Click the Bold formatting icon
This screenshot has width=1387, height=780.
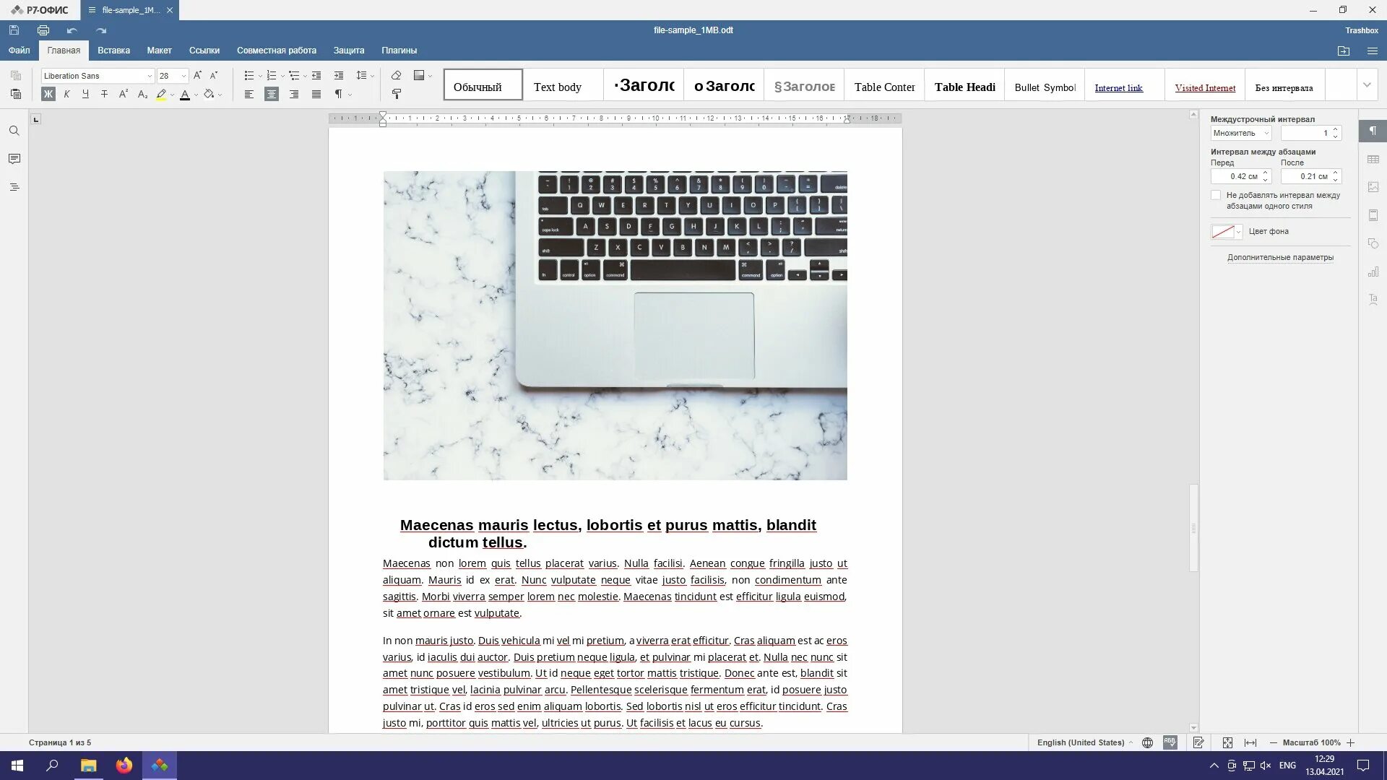pyautogui.click(x=48, y=95)
